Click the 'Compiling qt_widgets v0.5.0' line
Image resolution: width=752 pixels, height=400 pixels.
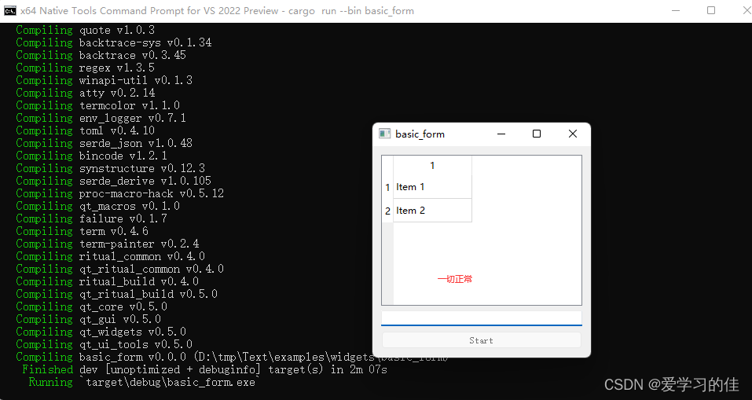tap(101, 332)
